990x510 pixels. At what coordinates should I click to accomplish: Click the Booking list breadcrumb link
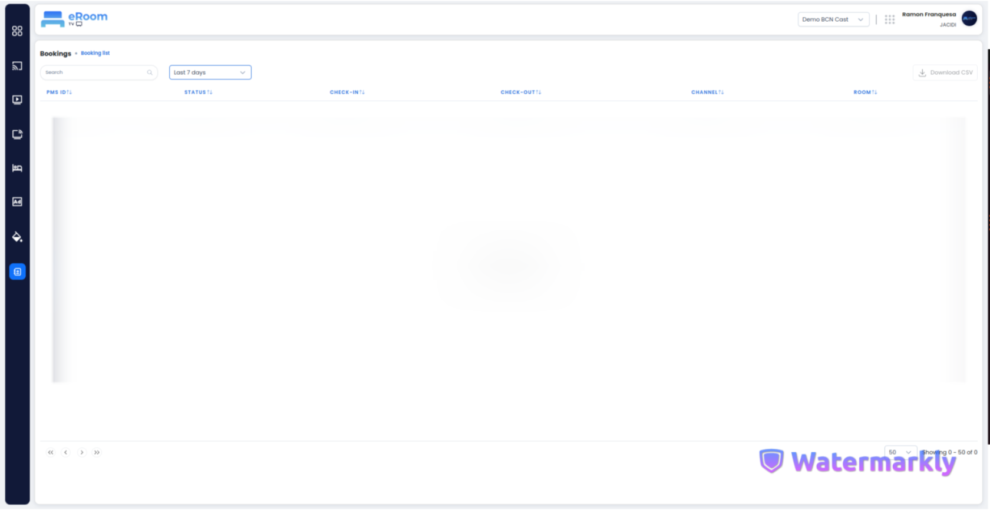point(95,53)
